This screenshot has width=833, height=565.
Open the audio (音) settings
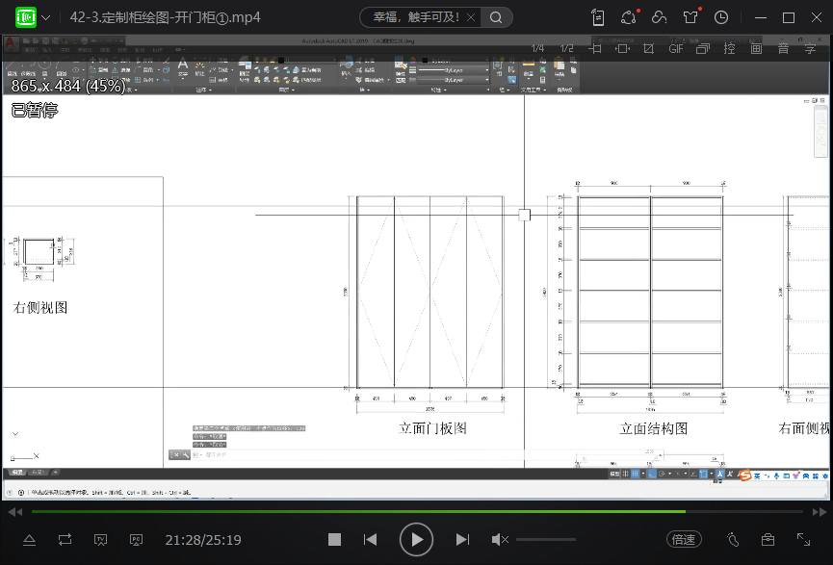point(783,48)
